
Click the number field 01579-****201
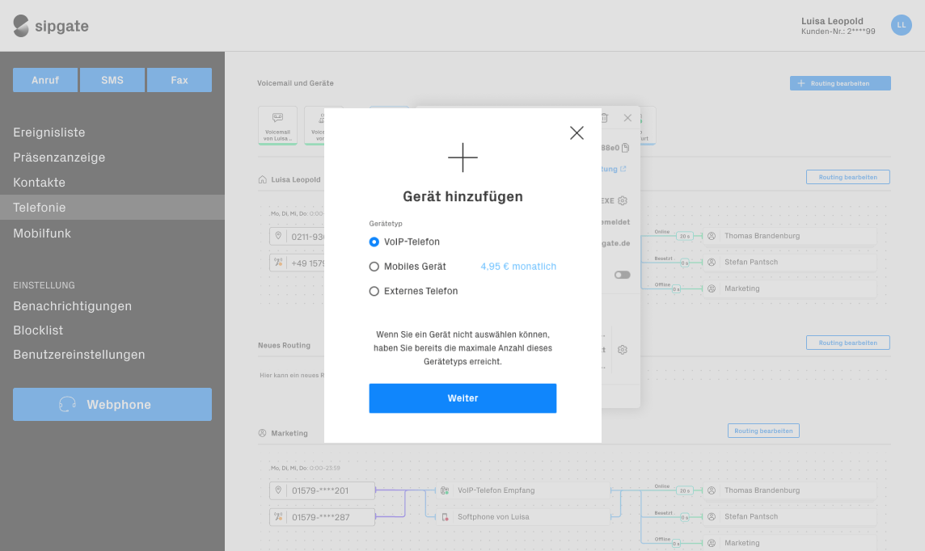(322, 490)
